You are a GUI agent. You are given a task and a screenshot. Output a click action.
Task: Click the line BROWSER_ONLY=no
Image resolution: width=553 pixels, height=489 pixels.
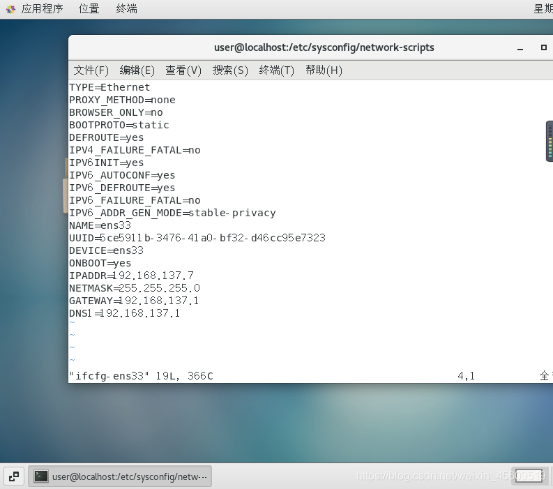click(x=116, y=112)
